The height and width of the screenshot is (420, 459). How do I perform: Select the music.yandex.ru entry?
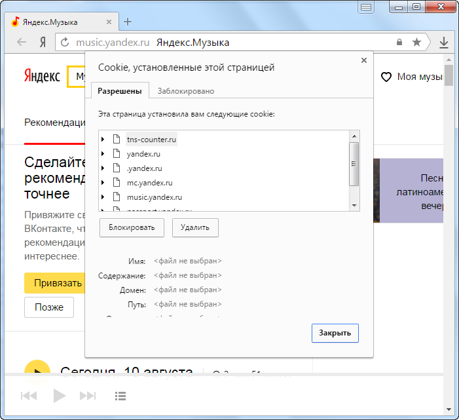pyautogui.click(x=155, y=197)
